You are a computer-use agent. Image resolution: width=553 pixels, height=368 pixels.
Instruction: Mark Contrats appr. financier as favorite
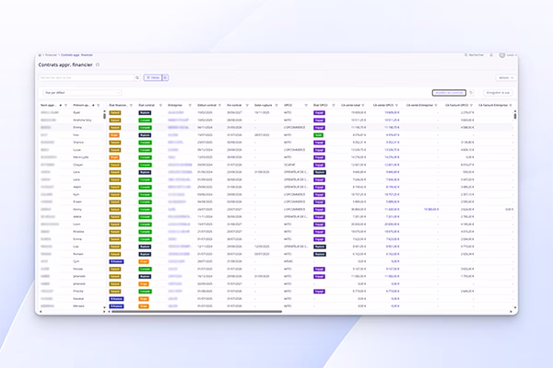(98, 64)
